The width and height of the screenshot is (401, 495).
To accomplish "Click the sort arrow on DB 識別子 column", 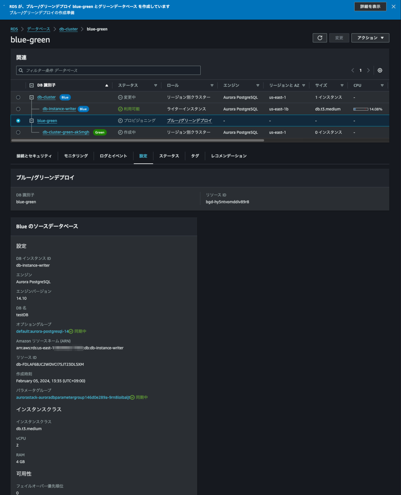I will pyautogui.click(x=107, y=85).
